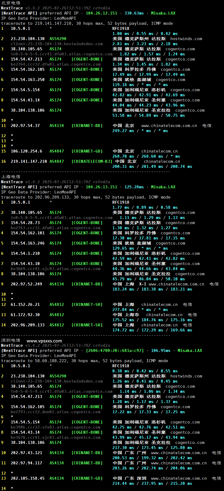Click hop IP 154.54.28.73
Image resolution: width=224 pixels, height=491 pixels.
coord(25,223)
